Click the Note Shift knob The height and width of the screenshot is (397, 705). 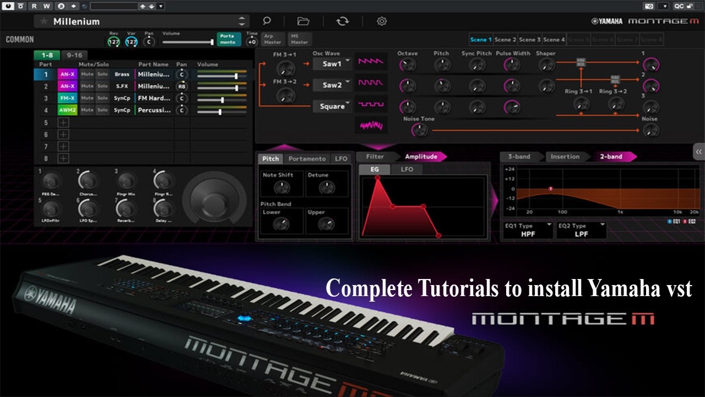[281, 188]
